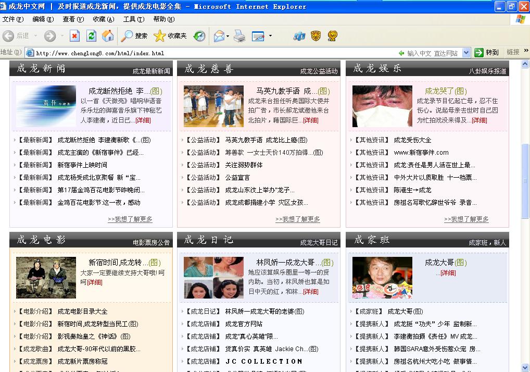The height and width of the screenshot is (372, 530).
Task: Click 我想了解更多 under 成龙娱乐 section
Action: tap(466, 219)
